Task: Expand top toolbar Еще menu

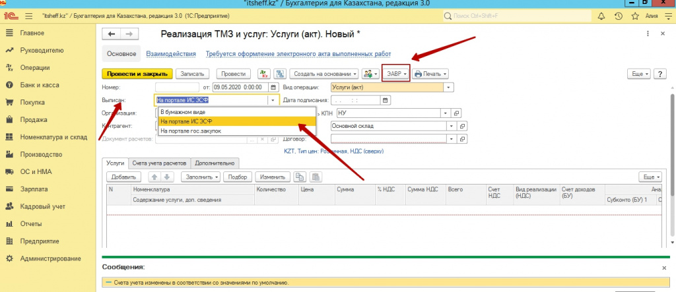Action: 638,74
